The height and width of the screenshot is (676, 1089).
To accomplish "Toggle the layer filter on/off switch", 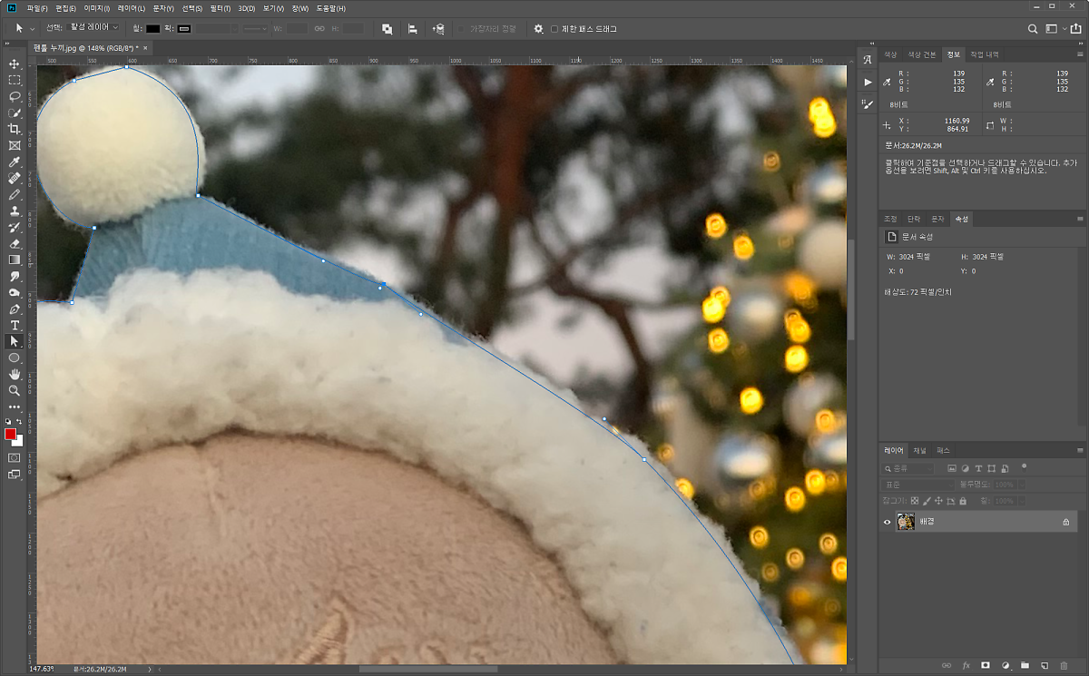I will 1024,466.
